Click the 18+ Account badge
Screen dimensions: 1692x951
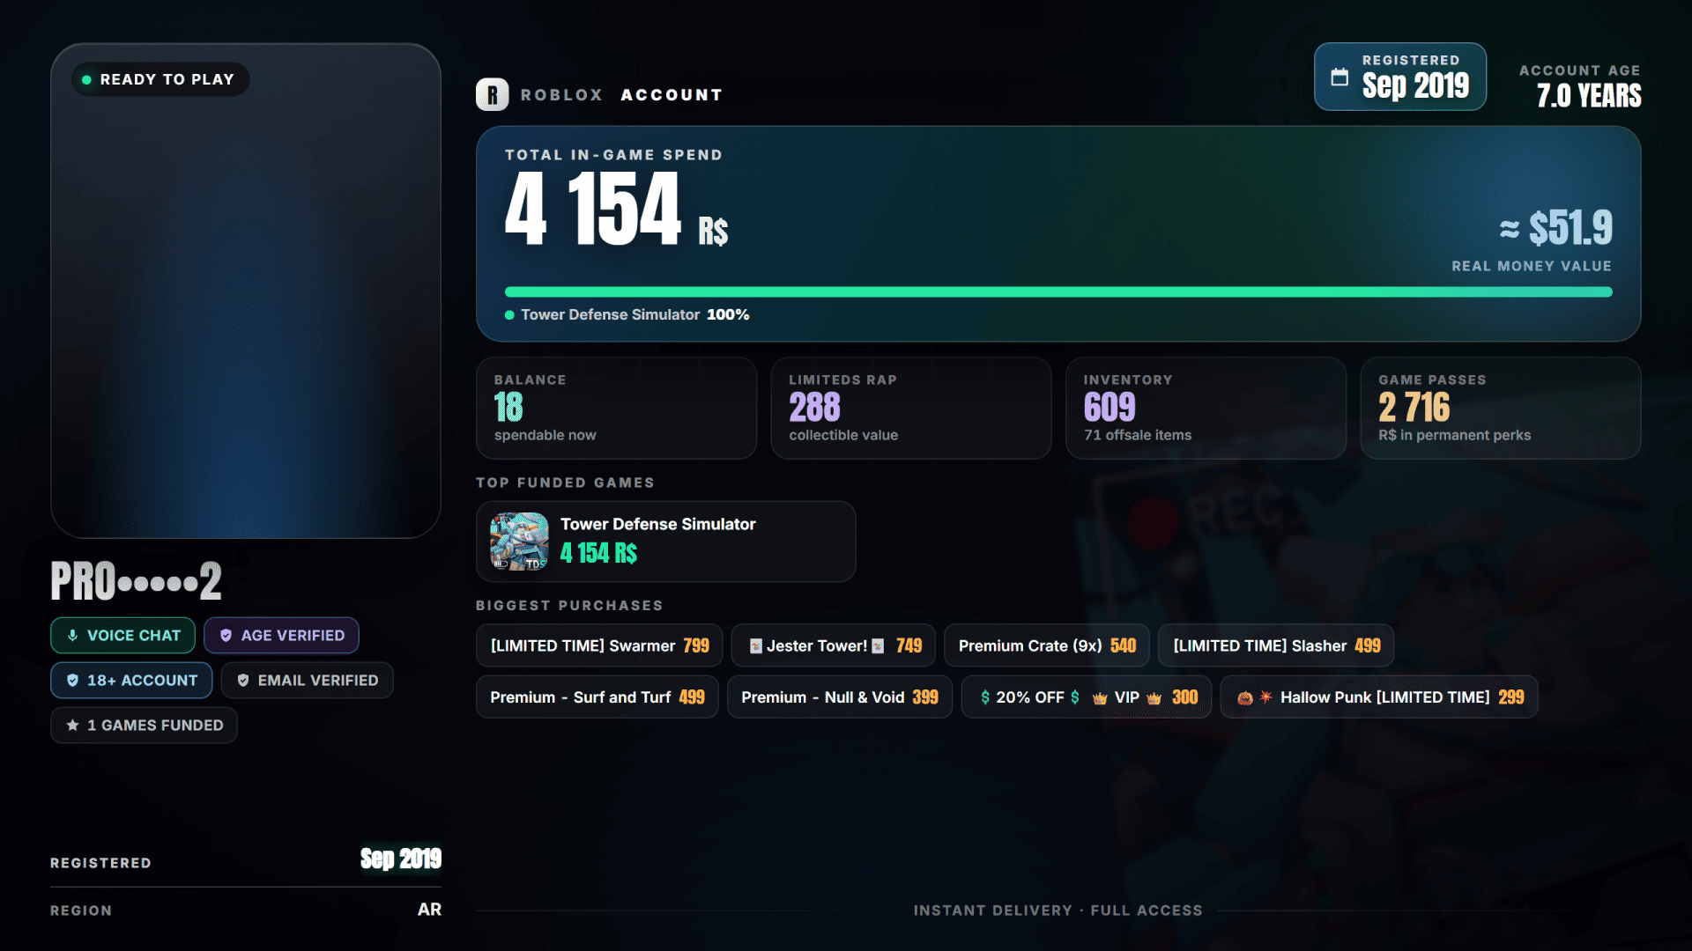pyautogui.click(x=131, y=681)
